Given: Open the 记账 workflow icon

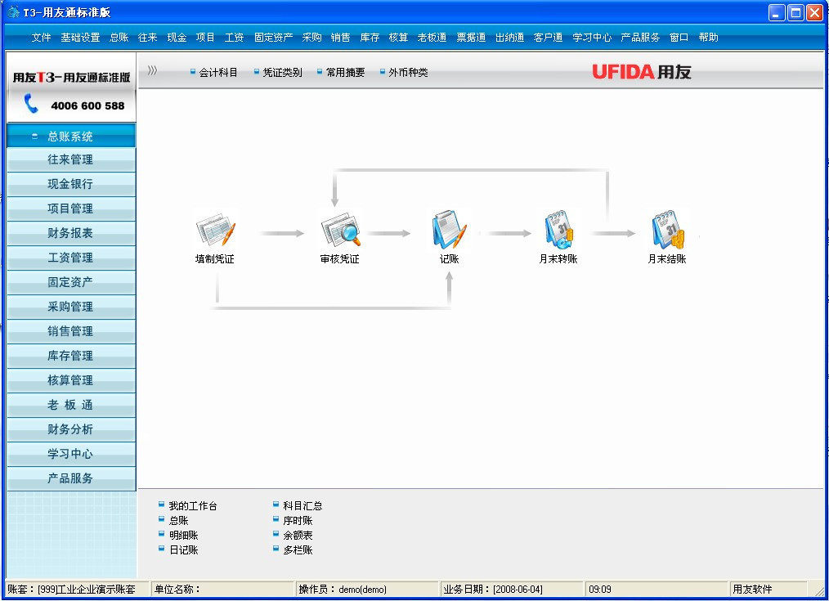Looking at the screenshot, I should 450,230.
